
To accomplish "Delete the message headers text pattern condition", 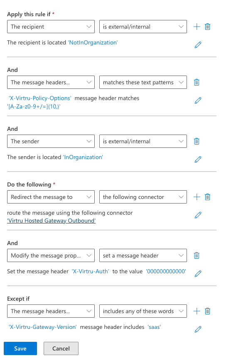I will pos(197,82).
